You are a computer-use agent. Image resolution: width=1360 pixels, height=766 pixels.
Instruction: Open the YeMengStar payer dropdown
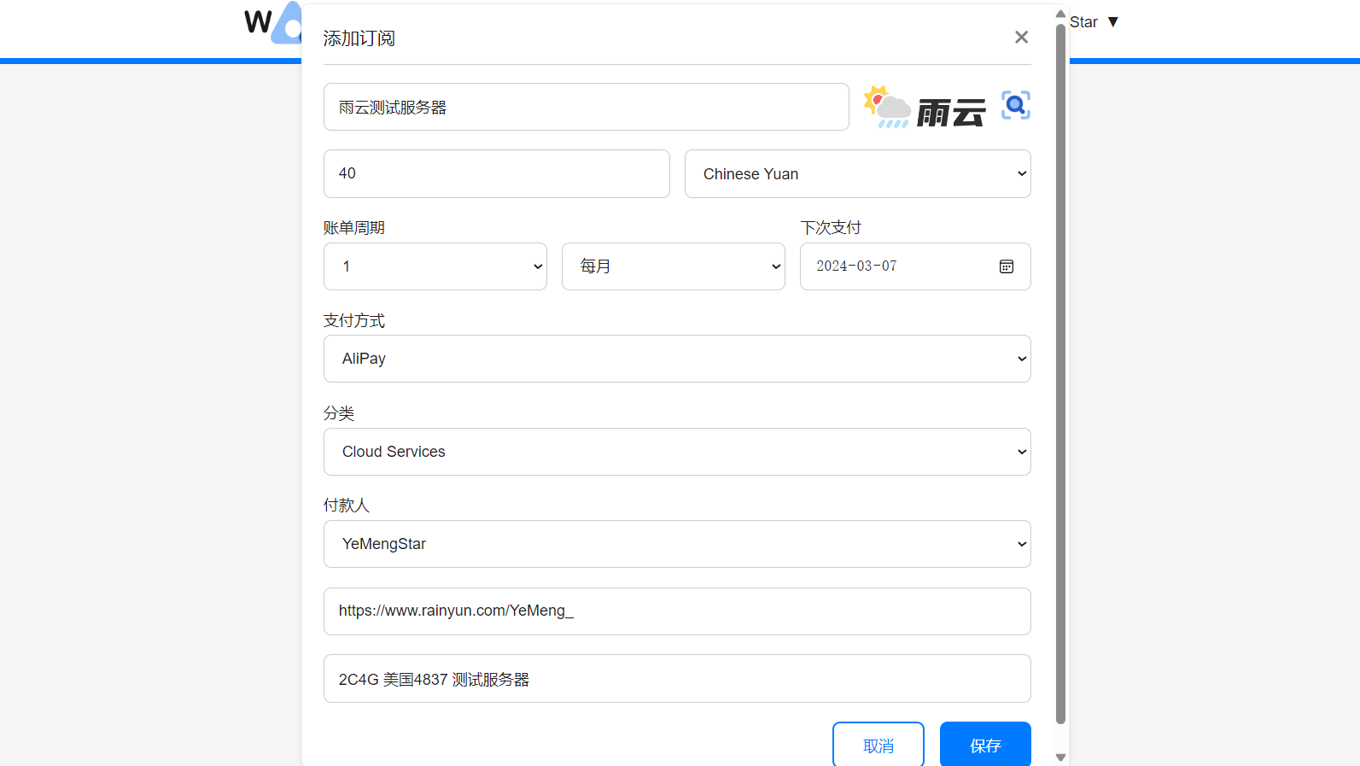point(676,544)
